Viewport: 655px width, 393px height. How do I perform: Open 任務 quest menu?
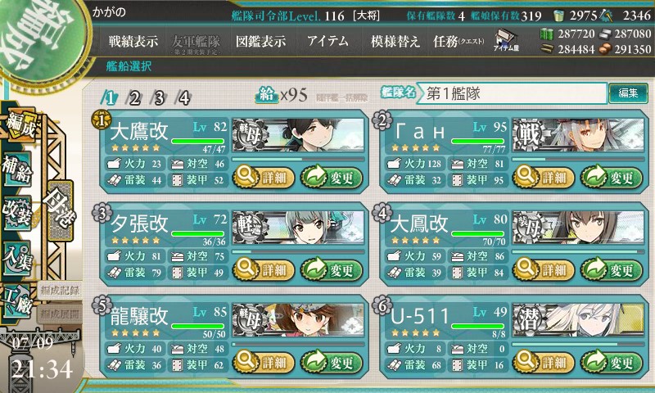point(458,41)
